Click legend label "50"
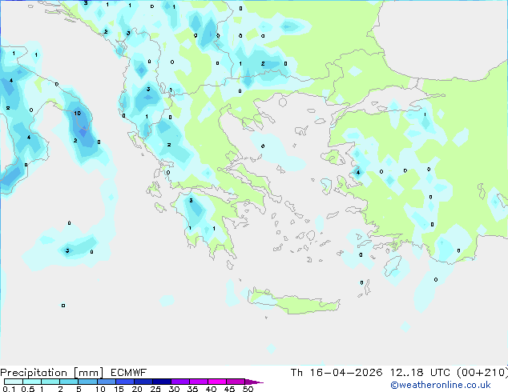 click(x=248, y=389)
